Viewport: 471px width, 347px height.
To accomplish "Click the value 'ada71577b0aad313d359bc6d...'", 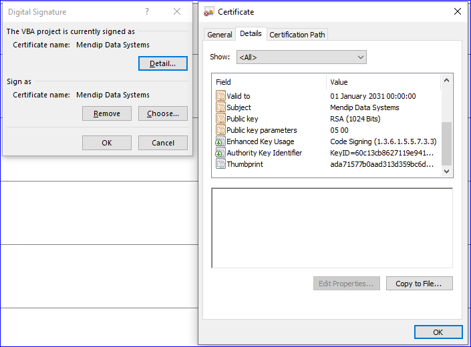I will click(381, 164).
